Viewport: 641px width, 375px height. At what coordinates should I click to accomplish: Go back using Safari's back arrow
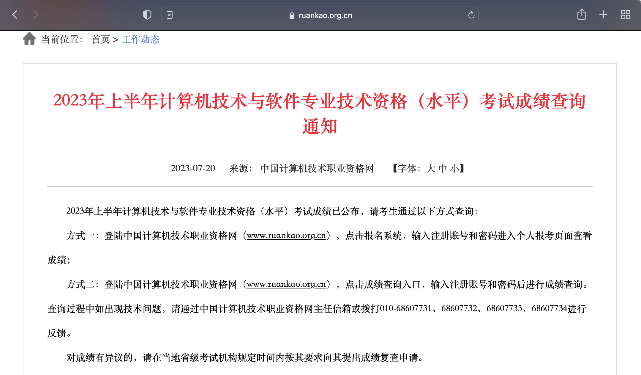pyautogui.click(x=15, y=15)
